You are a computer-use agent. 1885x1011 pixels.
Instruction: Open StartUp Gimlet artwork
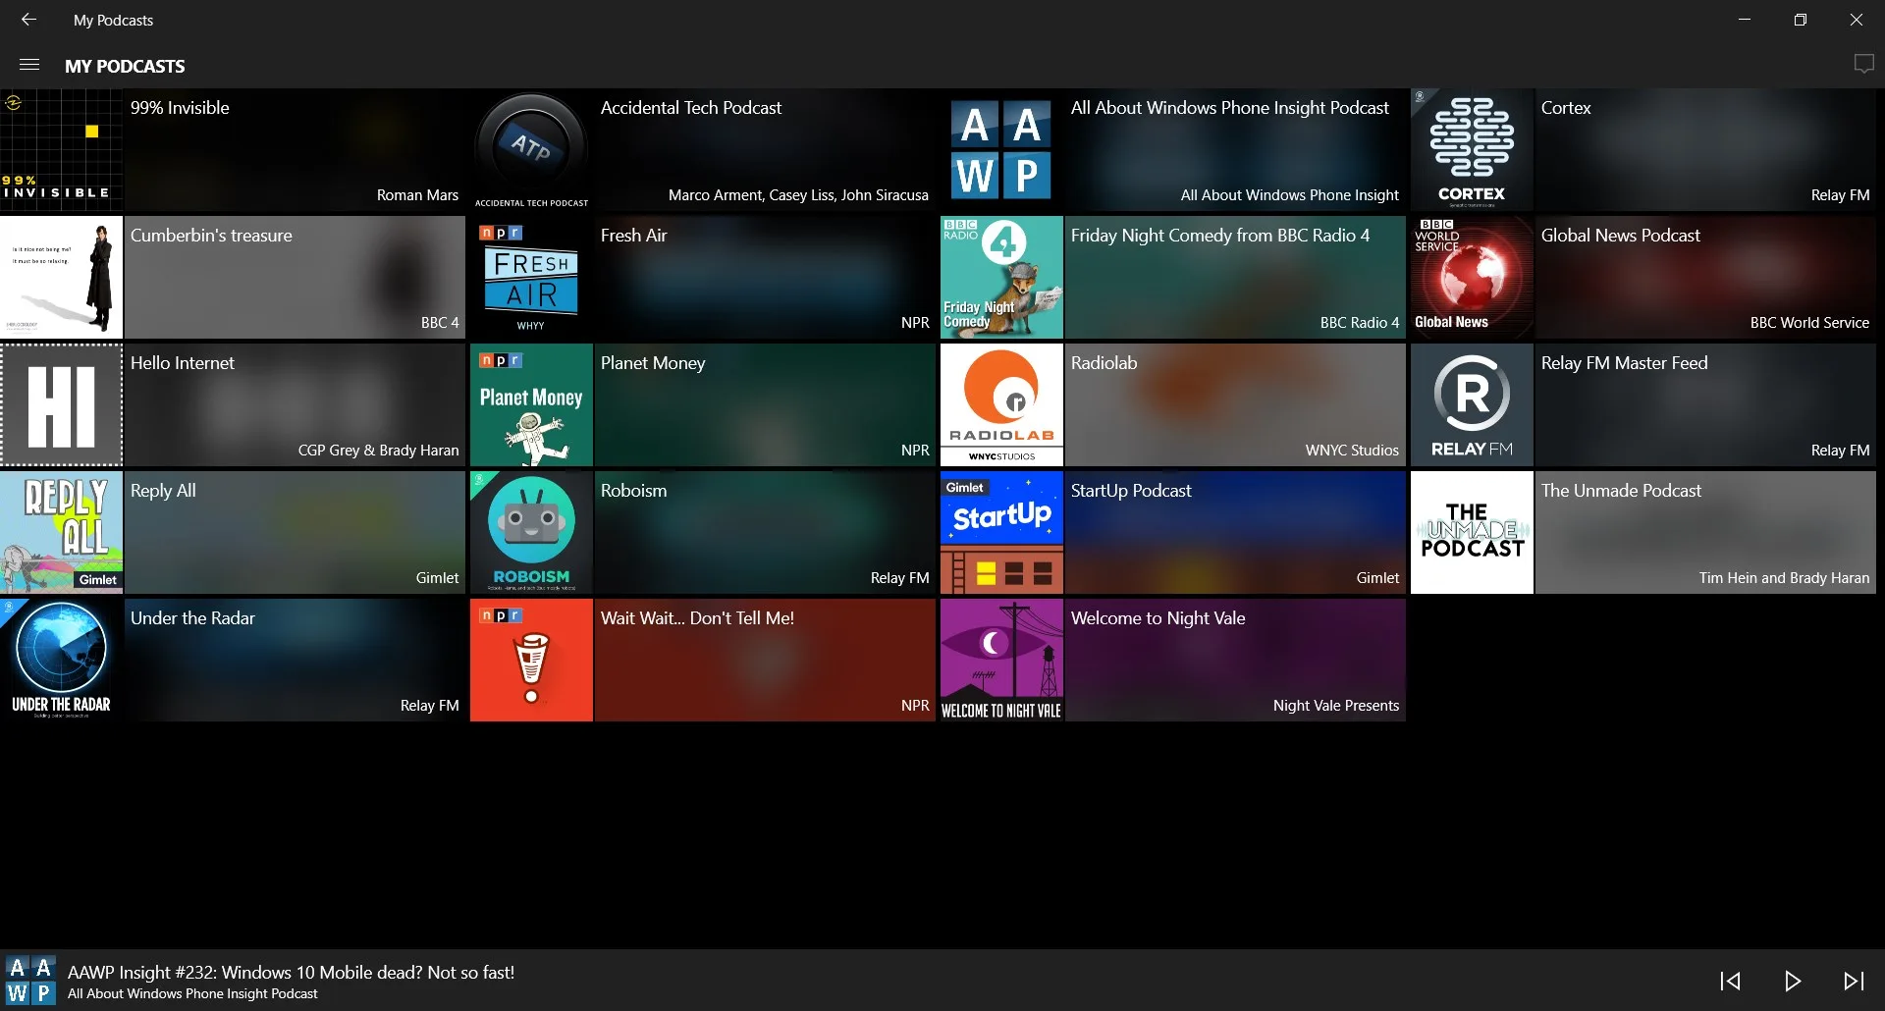1001,533
